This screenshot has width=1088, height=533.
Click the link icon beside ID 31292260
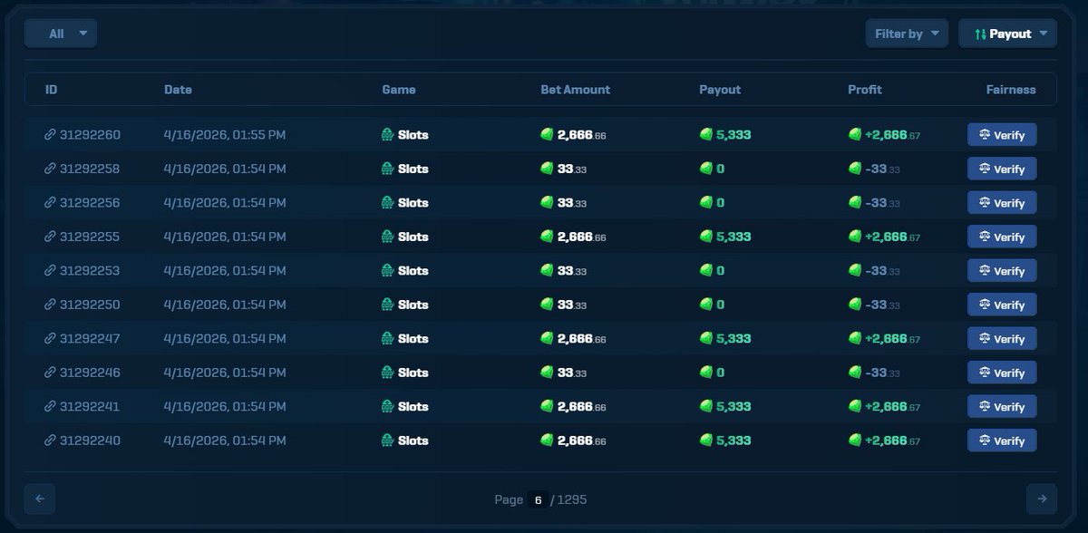coord(50,135)
